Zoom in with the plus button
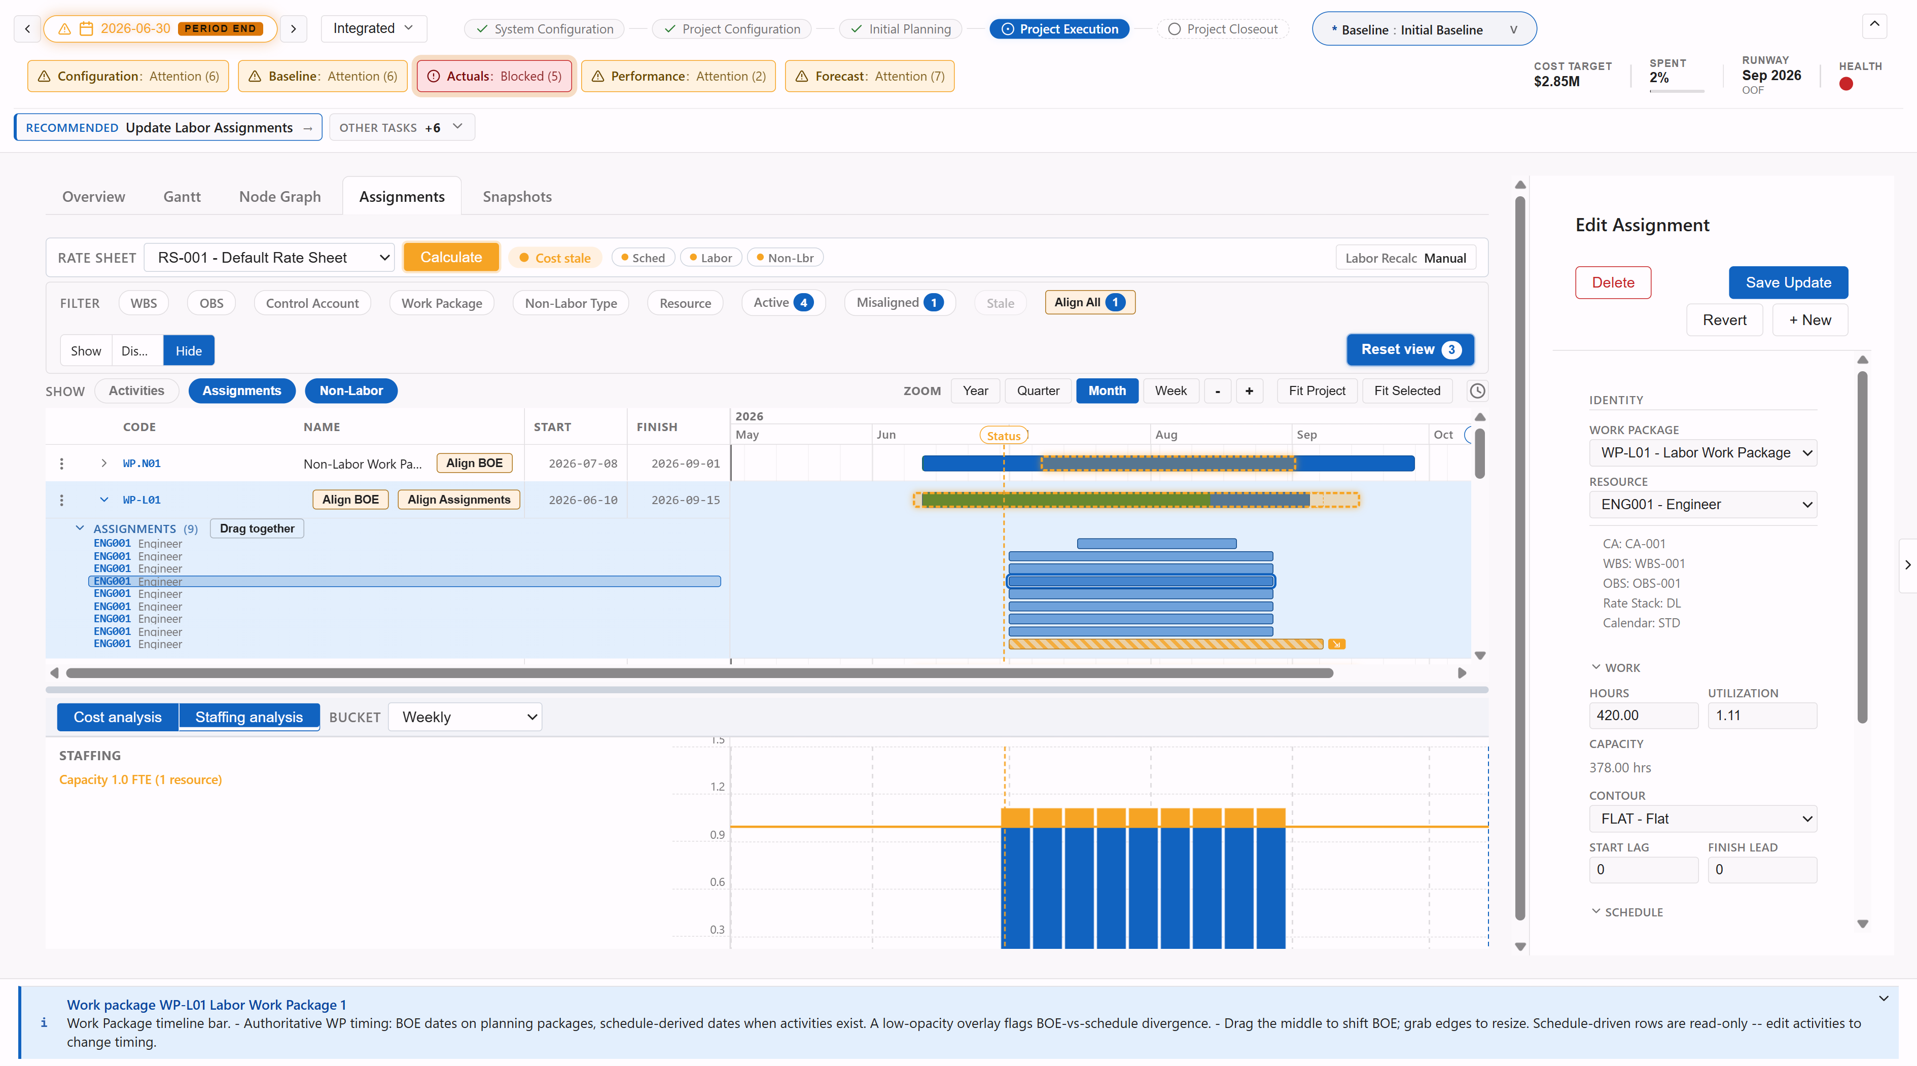 [x=1250, y=391]
